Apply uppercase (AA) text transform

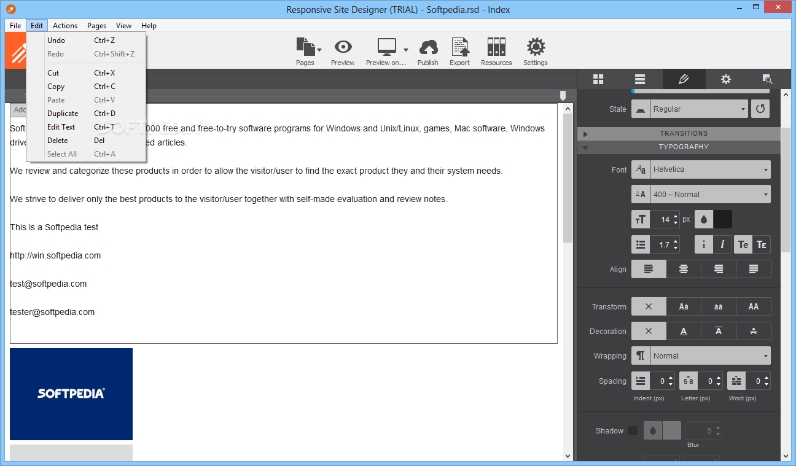tap(754, 306)
